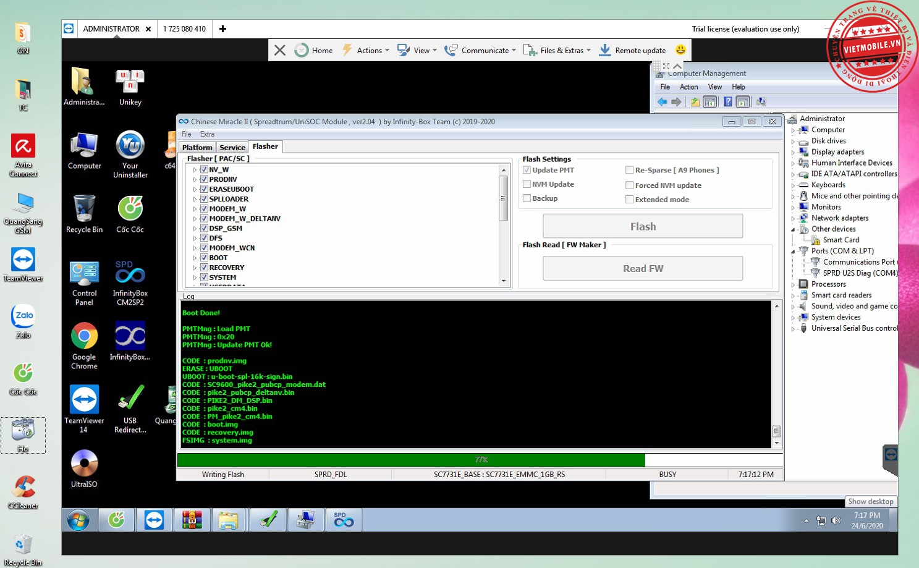Open the green Cốc Cốc browser shortcut
The width and height of the screenshot is (919, 568).
pos(130,214)
